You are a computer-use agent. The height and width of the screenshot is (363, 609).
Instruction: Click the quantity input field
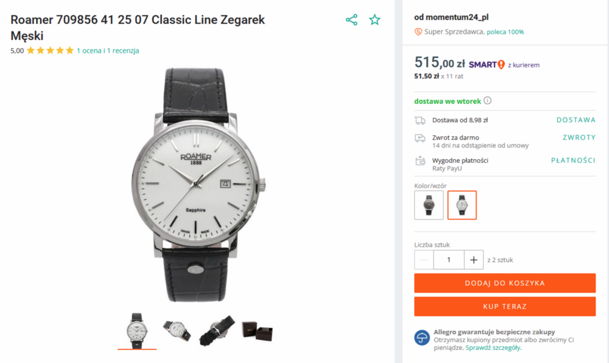pyautogui.click(x=449, y=259)
